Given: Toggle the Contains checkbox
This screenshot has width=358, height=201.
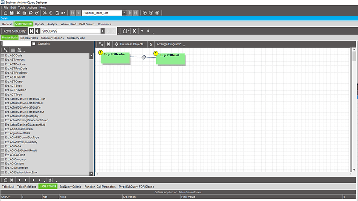Looking at the screenshot, I should point(34,44).
